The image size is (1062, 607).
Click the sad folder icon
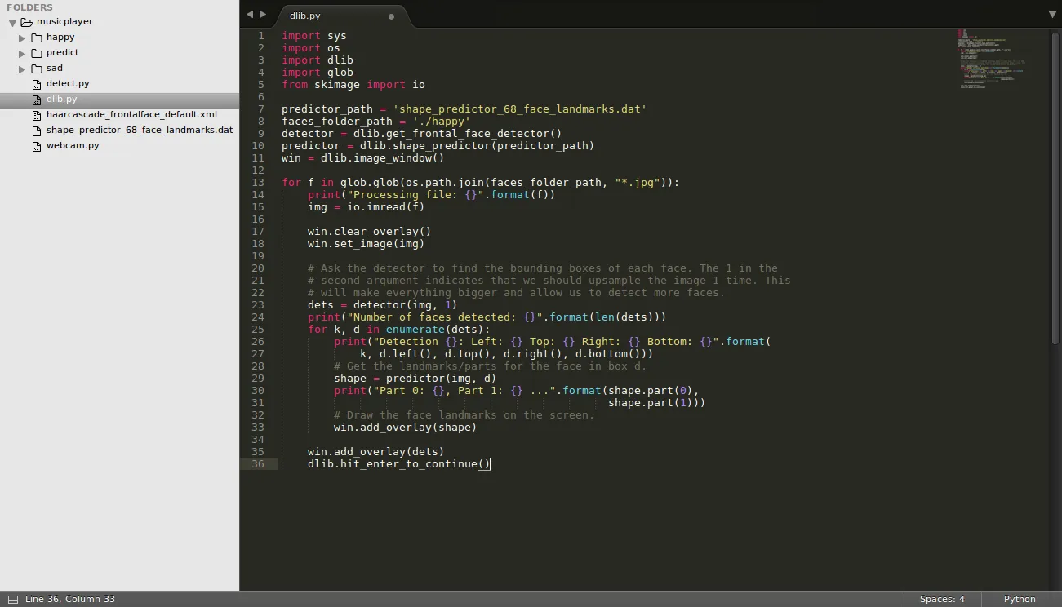(37, 69)
